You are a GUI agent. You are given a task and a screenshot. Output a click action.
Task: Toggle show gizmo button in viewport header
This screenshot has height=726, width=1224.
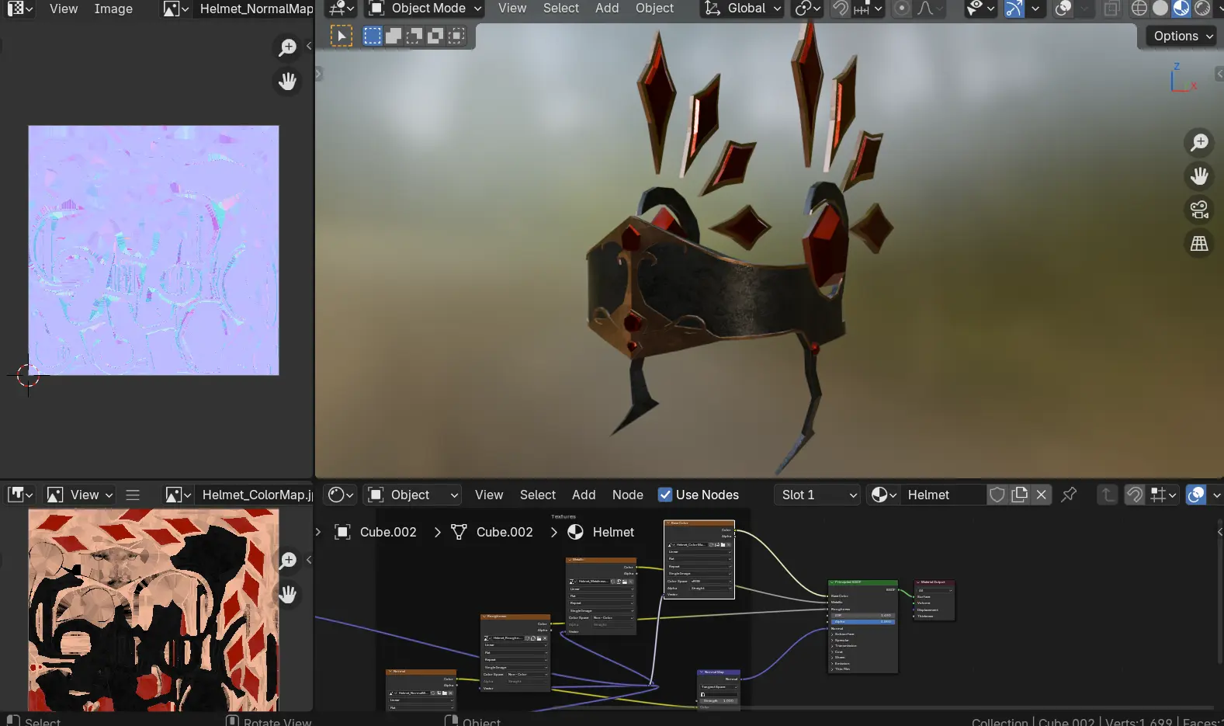pos(1014,9)
